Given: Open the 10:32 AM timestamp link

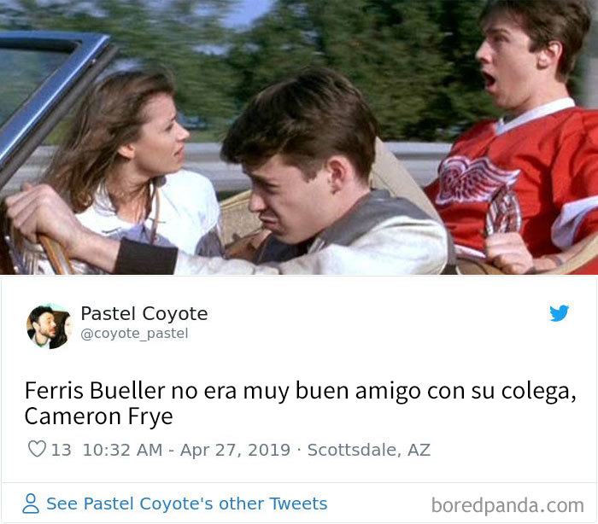Looking at the screenshot, I should [x=122, y=450].
